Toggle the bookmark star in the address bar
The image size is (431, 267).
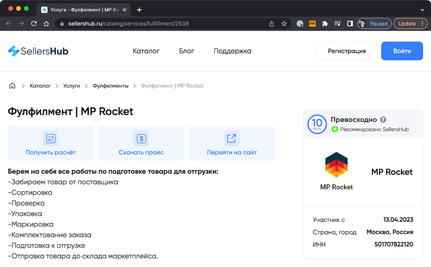tap(284, 23)
